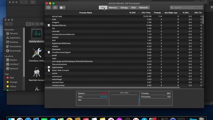Select the kernel_task process row
The image size is (213, 120).
coord(123,16)
